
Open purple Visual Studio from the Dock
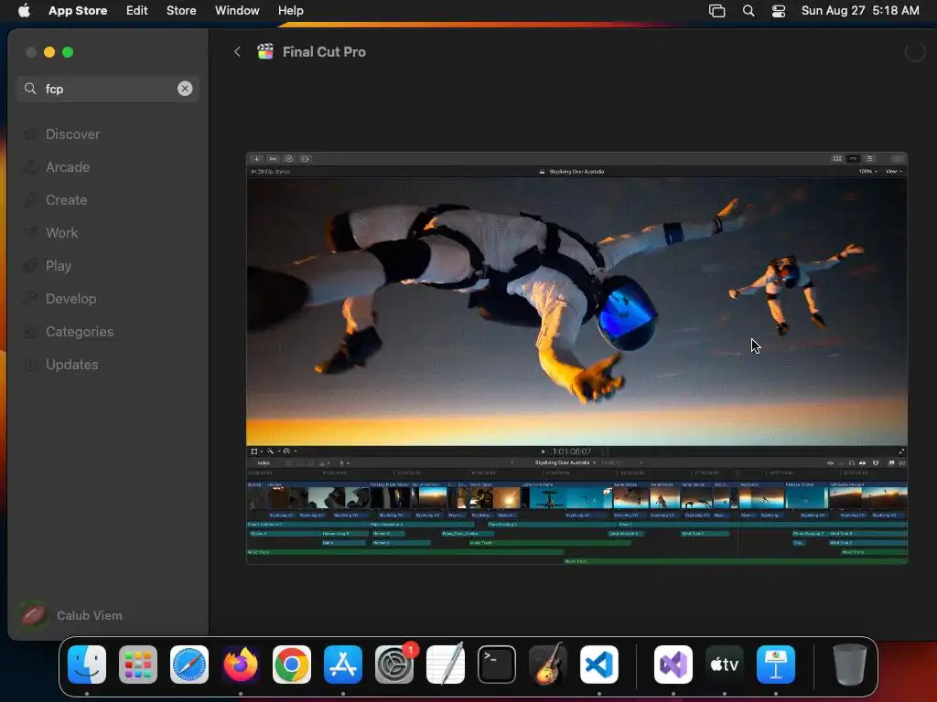(x=673, y=665)
